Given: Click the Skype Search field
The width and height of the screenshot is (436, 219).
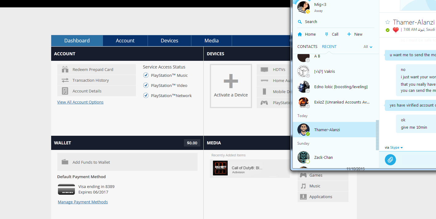Looking at the screenshot, I should click(x=336, y=22).
